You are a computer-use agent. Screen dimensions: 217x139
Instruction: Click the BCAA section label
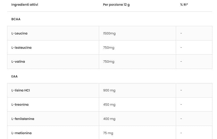16,19
